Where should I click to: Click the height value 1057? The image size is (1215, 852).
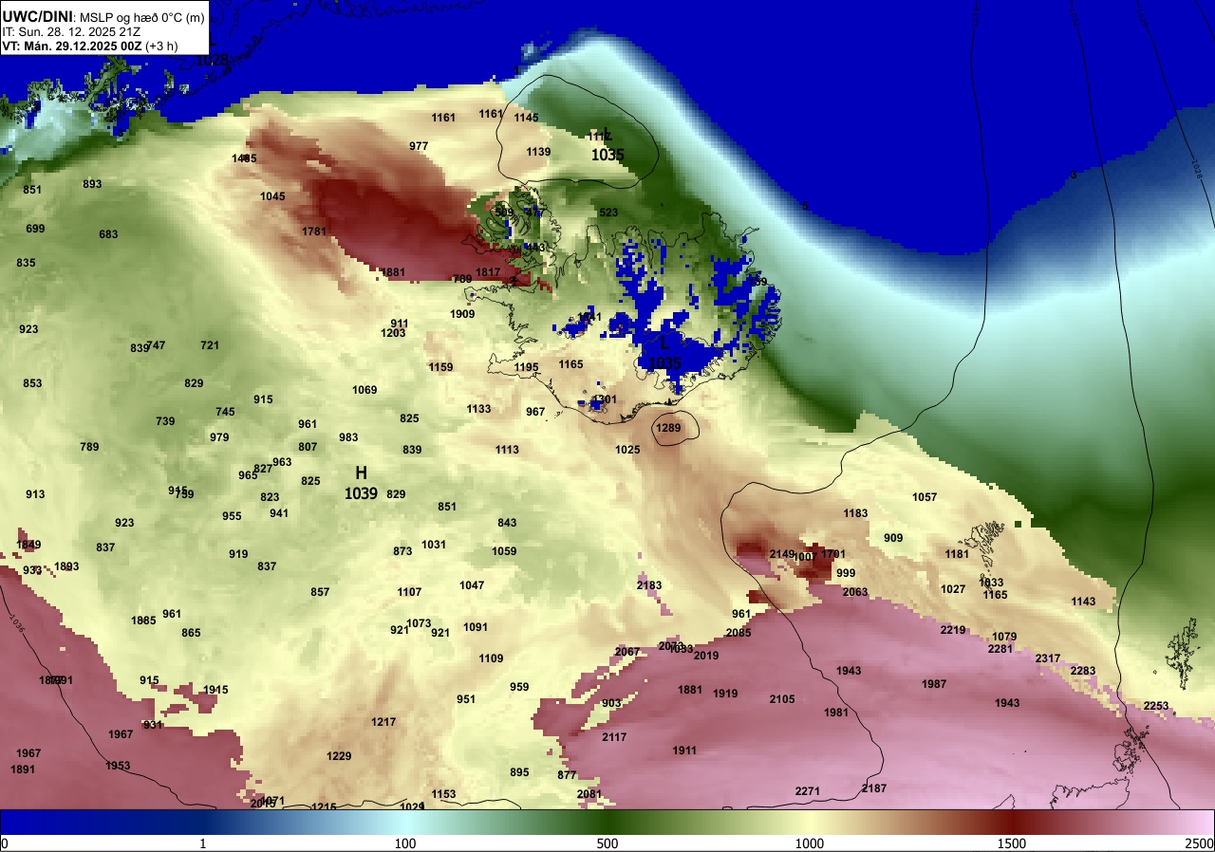point(925,497)
